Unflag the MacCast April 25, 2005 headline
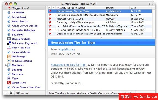 click(x=50, y=19)
